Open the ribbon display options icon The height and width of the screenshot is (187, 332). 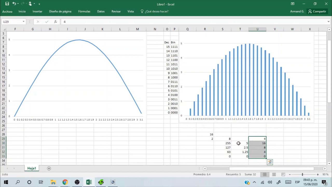(x=293, y=4)
